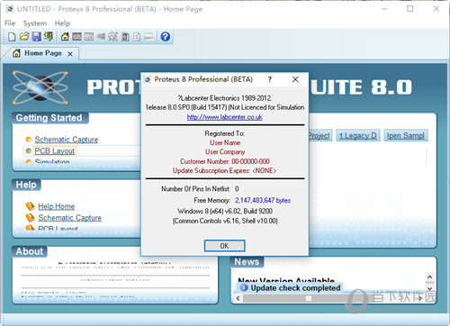Open Schematic Capture under Getting Started
450x326 pixels.
67,140
